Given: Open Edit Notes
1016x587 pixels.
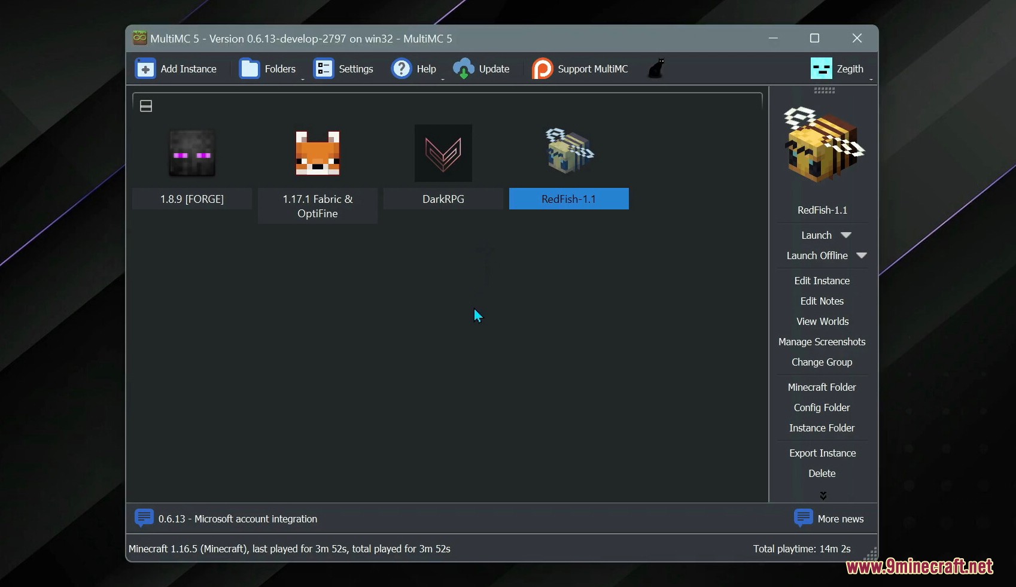Looking at the screenshot, I should pyautogui.click(x=822, y=301).
